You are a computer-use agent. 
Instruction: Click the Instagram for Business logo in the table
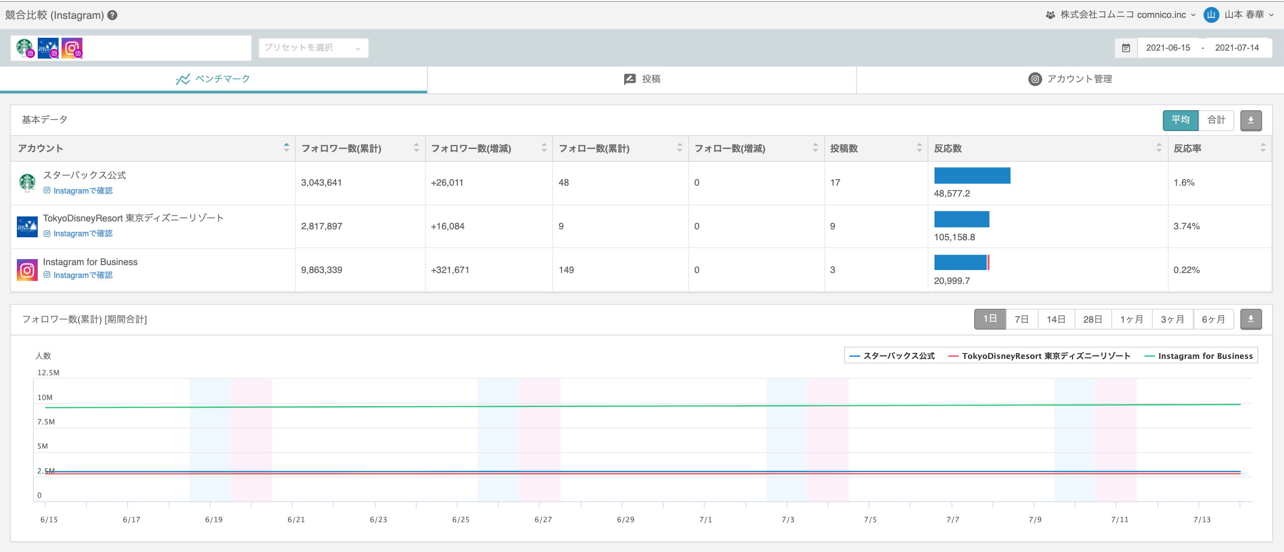[27, 270]
